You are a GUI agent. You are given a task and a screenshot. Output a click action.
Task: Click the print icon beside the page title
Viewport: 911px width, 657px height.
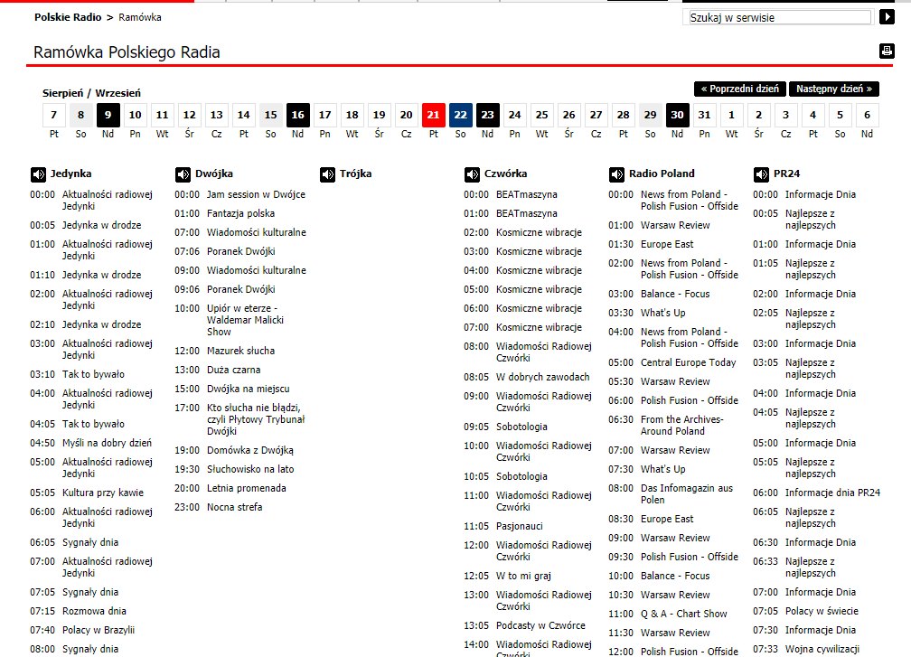887,52
